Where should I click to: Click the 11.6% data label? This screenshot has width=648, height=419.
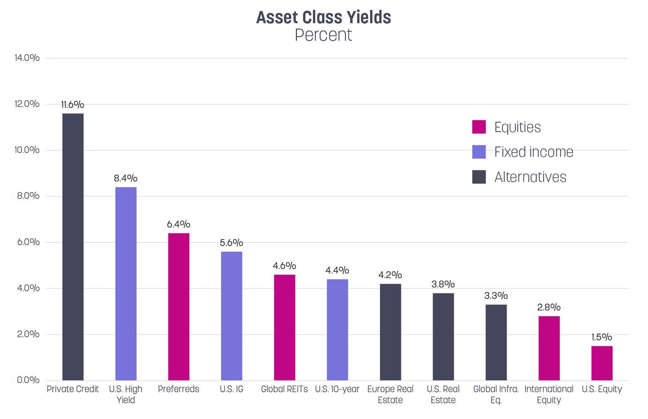(72, 105)
